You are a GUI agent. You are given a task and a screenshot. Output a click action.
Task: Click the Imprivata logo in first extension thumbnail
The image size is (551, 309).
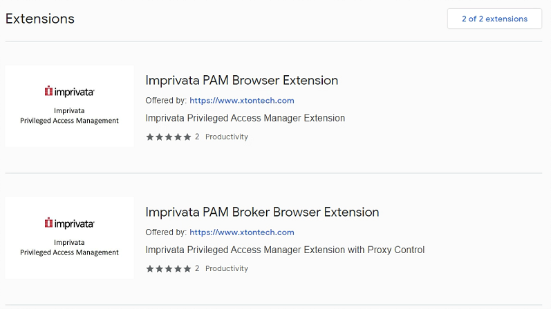pyautogui.click(x=69, y=91)
